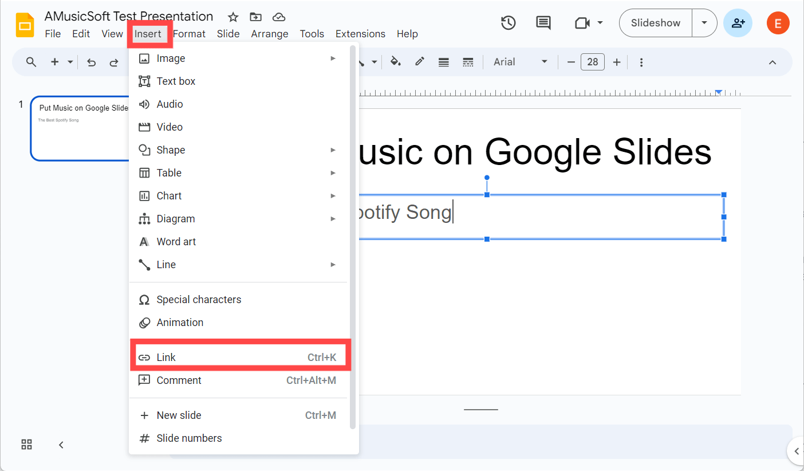Viewport: 804px width, 471px height.
Task: Undo the last action
Action: pyautogui.click(x=92, y=62)
